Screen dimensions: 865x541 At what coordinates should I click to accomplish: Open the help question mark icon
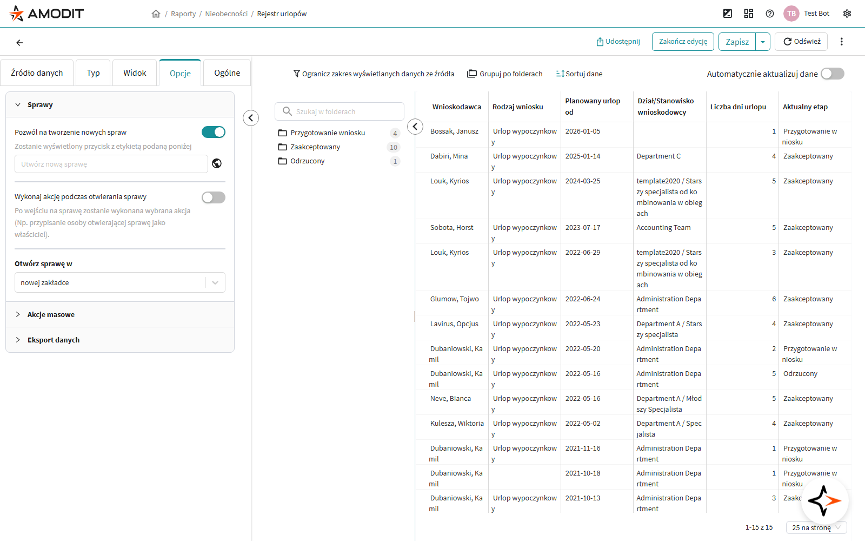point(770,14)
